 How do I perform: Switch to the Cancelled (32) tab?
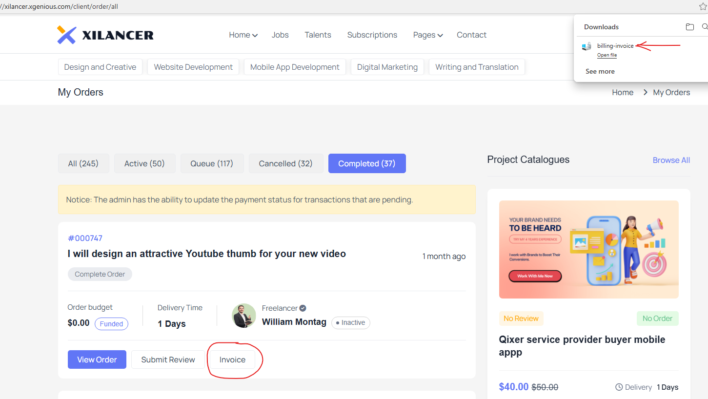(x=286, y=163)
